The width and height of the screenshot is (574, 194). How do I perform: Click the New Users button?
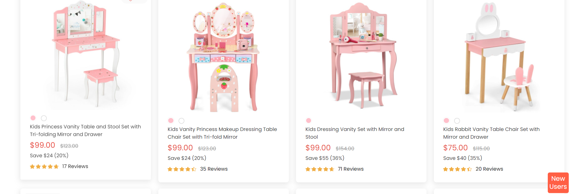[558, 183]
